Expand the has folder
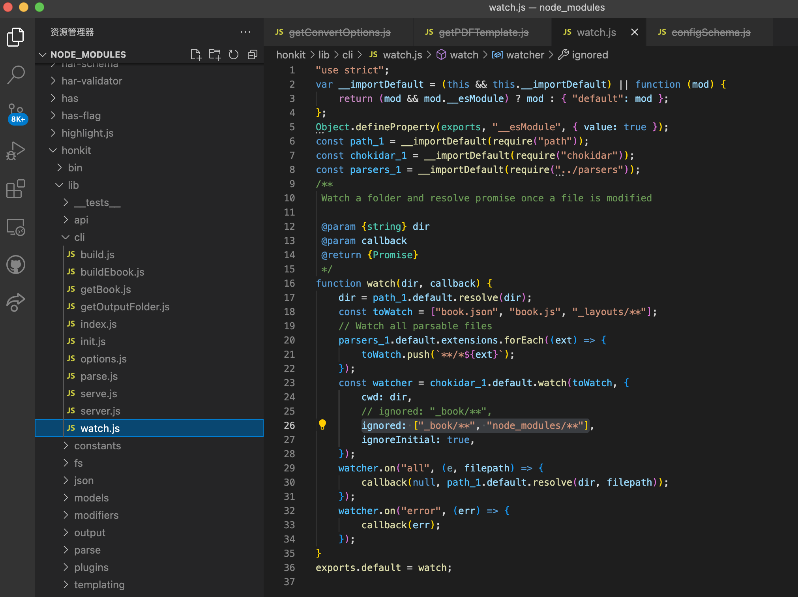The image size is (798, 597). tap(149, 98)
